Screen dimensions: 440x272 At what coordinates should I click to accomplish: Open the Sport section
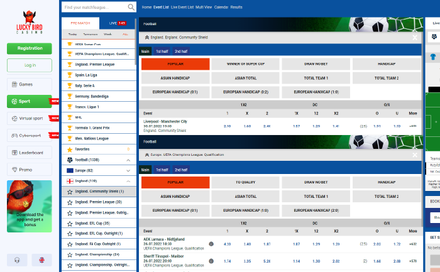point(30,101)
